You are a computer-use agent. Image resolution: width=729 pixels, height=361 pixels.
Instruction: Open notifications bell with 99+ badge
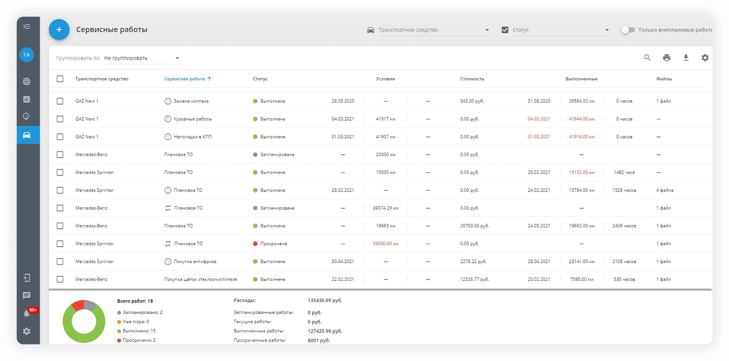click(x=27, y=313)
